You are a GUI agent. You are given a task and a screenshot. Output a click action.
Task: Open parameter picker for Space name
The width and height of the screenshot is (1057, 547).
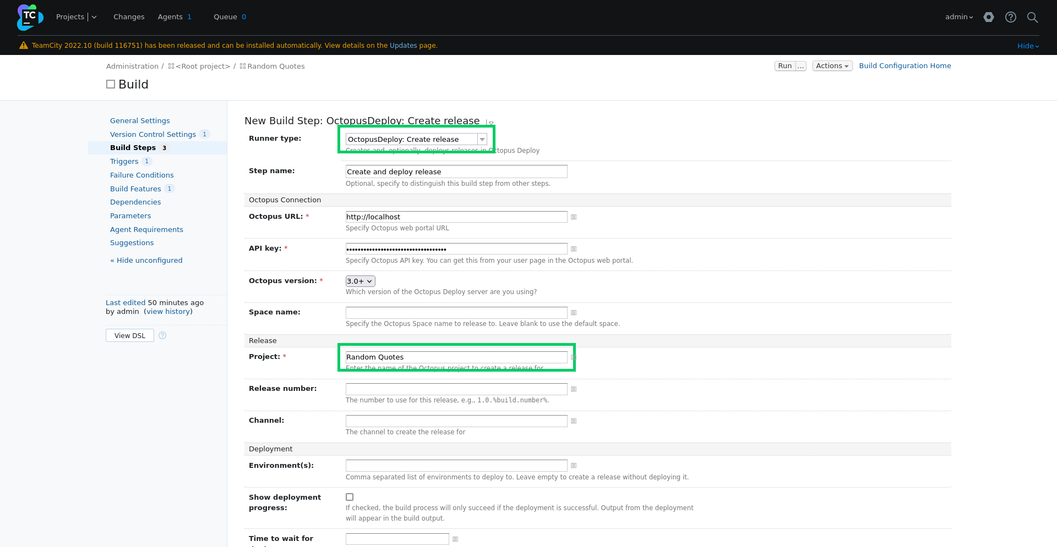574,313
